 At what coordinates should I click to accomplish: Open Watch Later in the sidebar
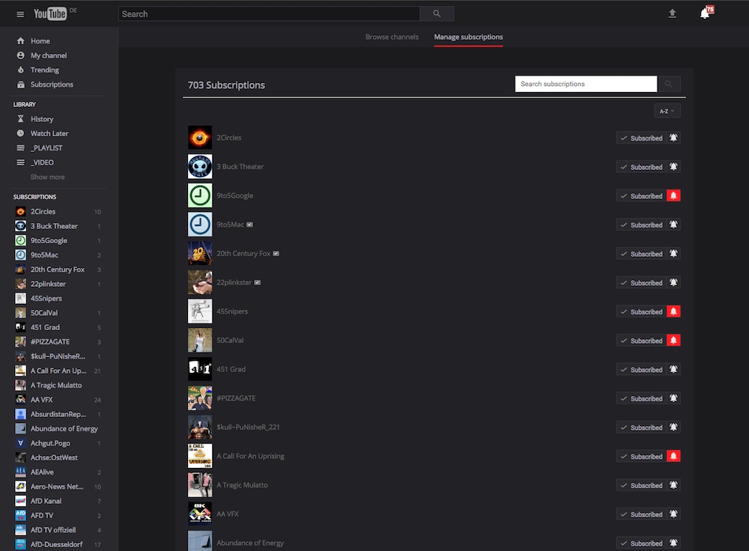point(49,133)
